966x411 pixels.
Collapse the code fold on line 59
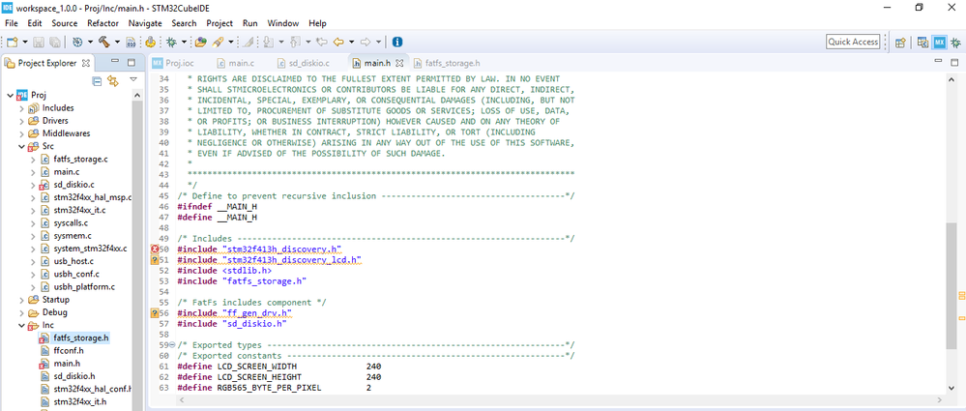(x=172, y=345)
